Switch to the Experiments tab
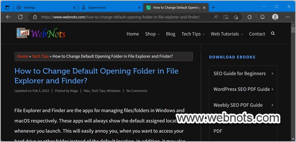Screen dimensions: 296x142 click(x=111, y=8)
